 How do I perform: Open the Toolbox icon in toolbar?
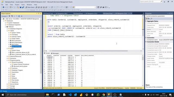(x=103, y=7)
